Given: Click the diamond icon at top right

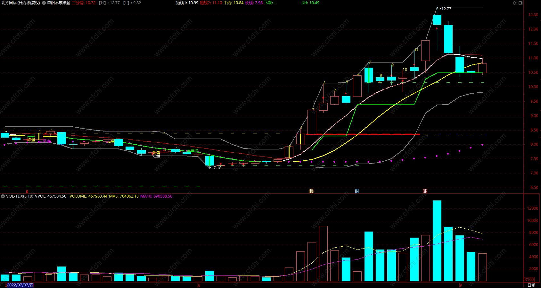Looking at the screenshot, I should click(x=515, y=3).
